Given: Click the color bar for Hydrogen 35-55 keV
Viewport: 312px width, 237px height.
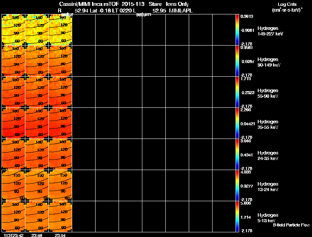Looking at the screenshot, I should 237,123.
